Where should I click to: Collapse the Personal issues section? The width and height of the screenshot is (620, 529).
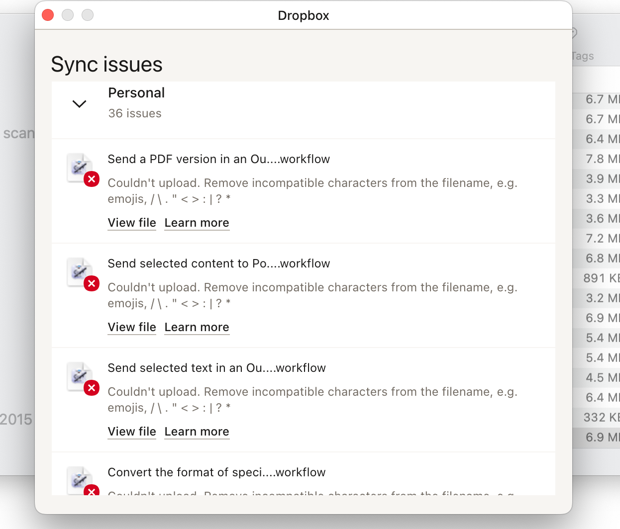pyautogui.click(x=79, y=104)
